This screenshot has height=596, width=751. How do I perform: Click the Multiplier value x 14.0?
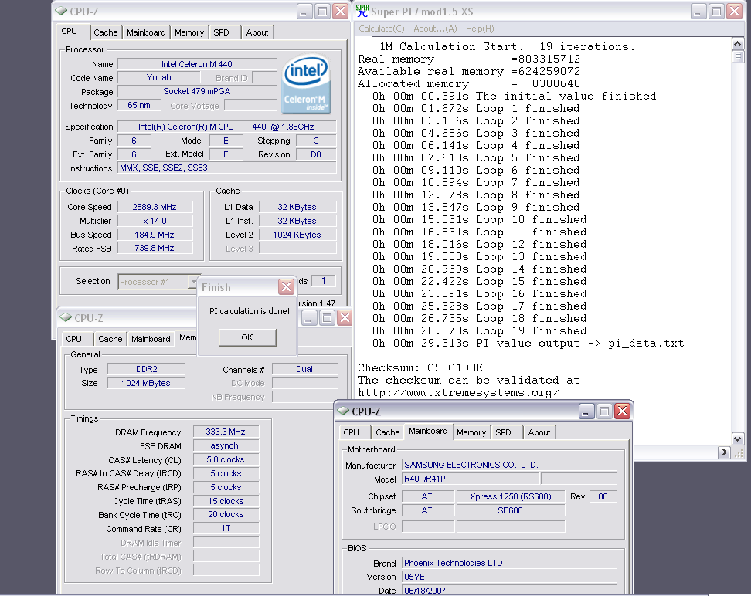(155, 221)
